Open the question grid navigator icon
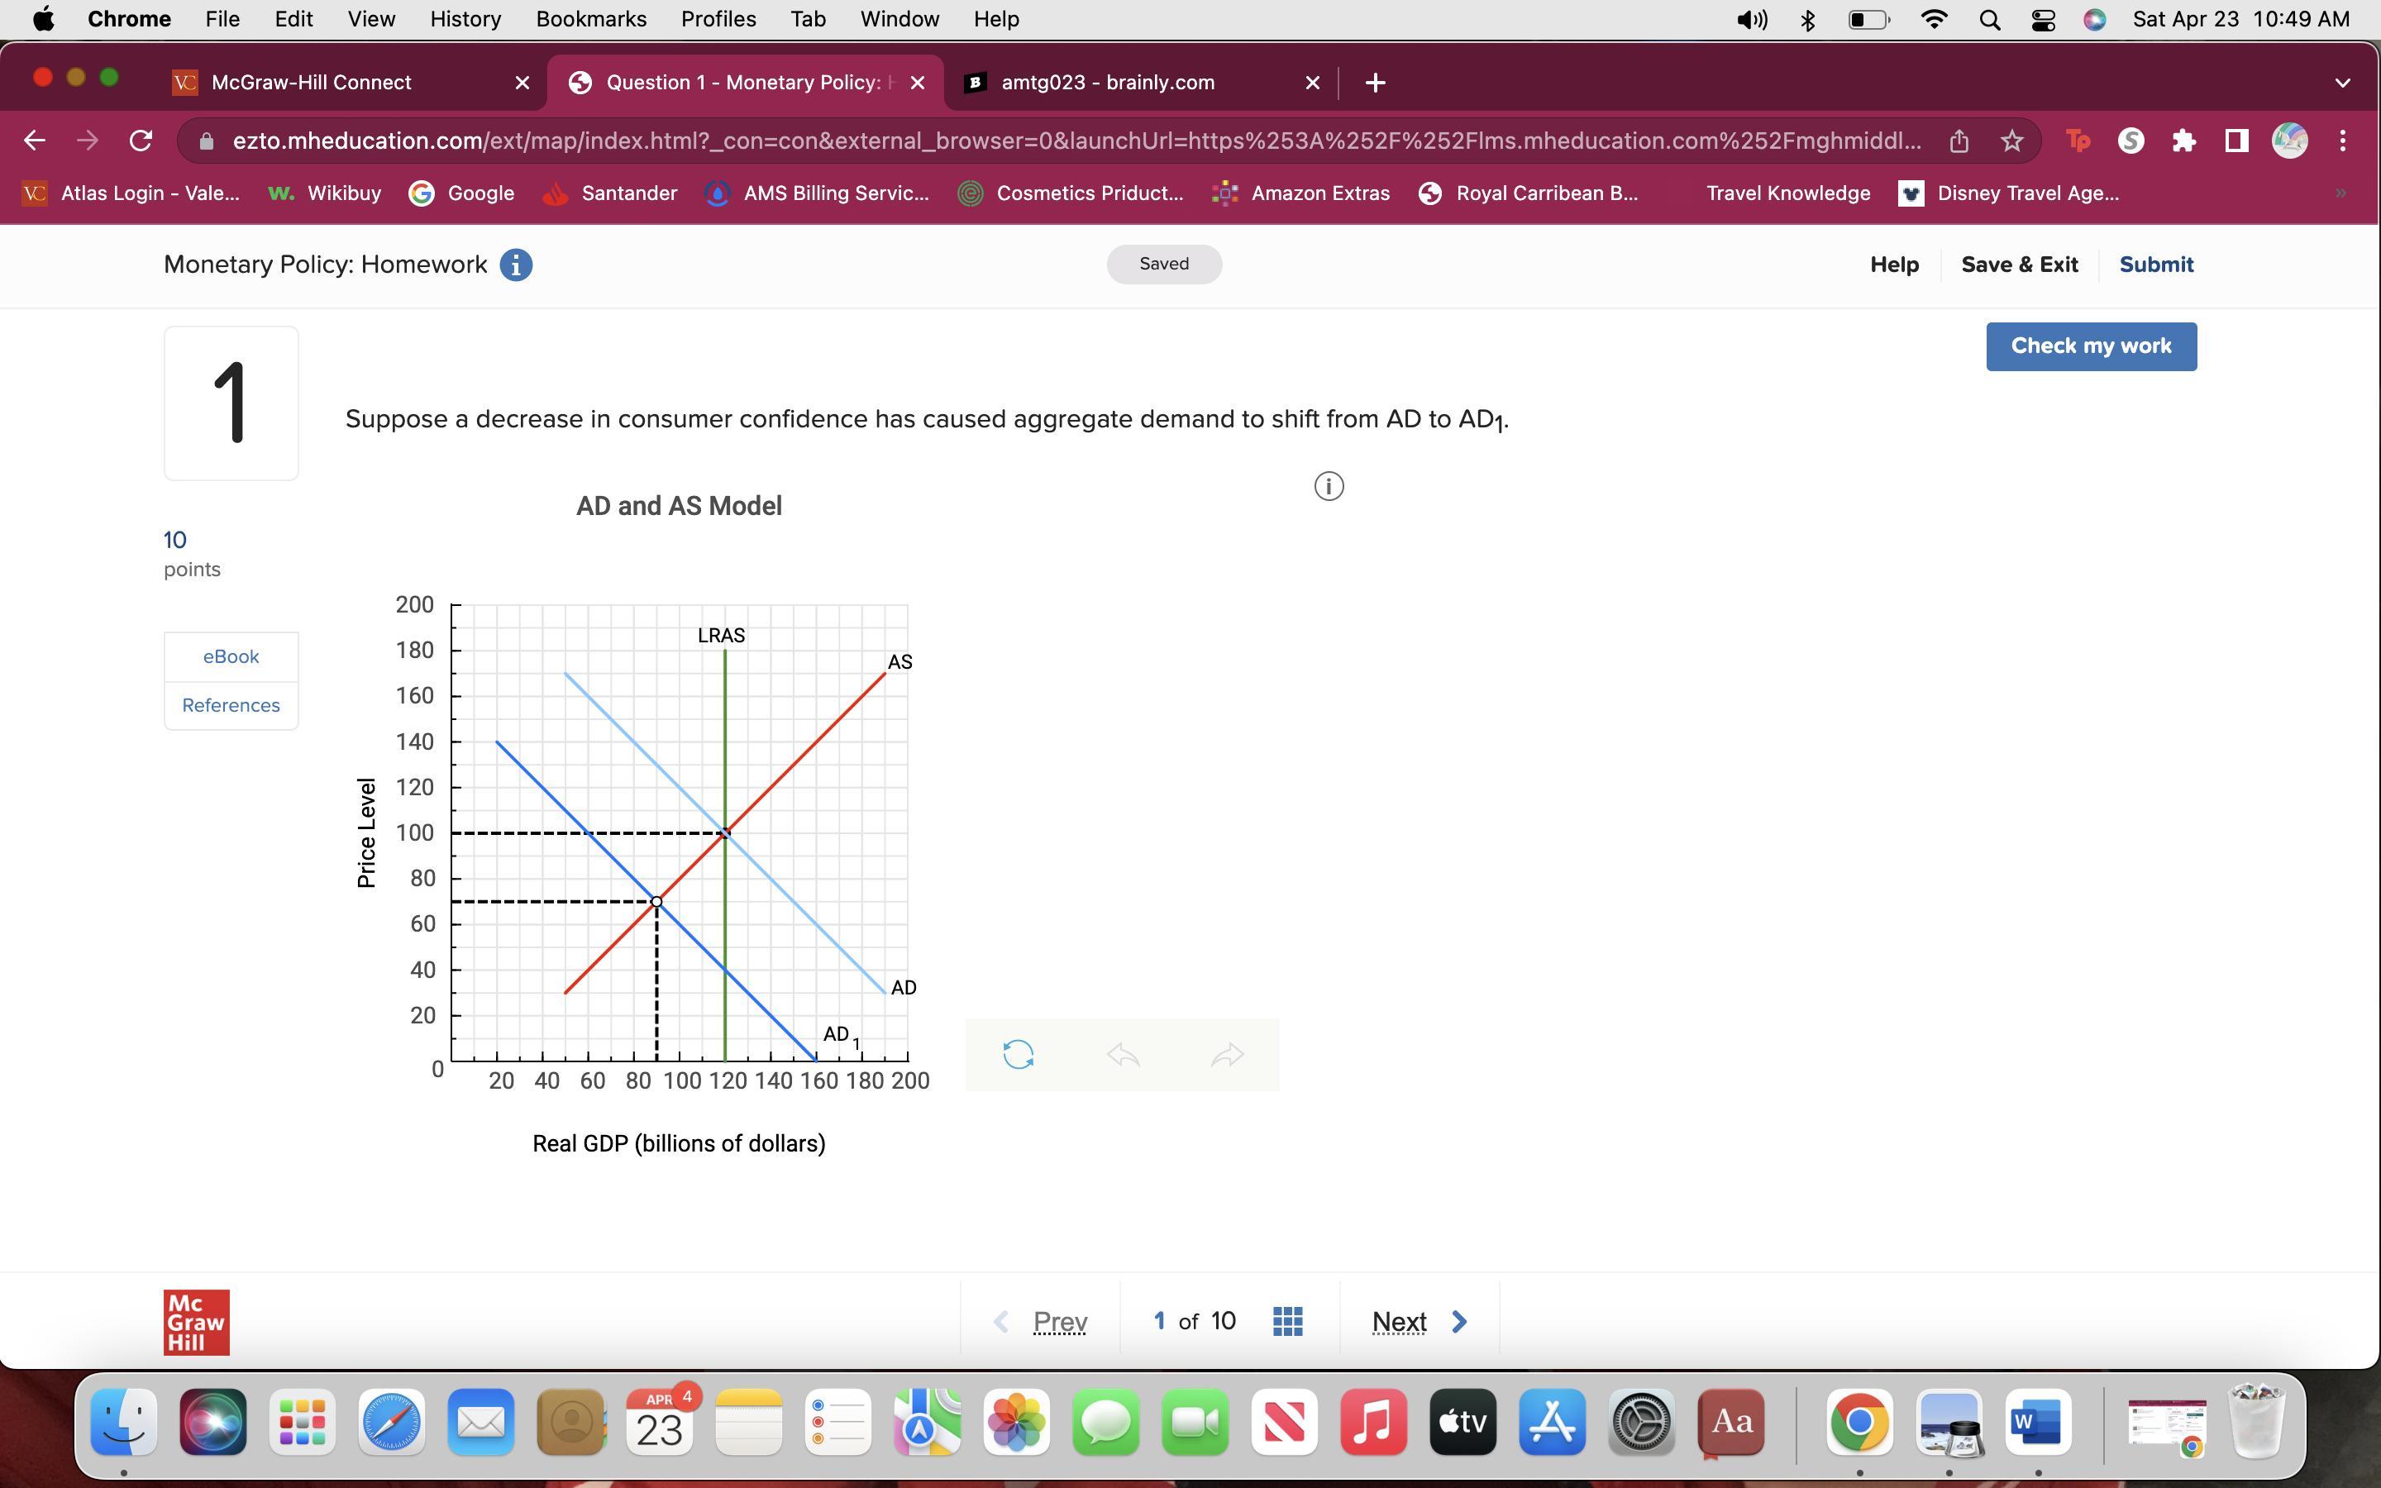2381x1488 pixels. click(1287, 1321)
